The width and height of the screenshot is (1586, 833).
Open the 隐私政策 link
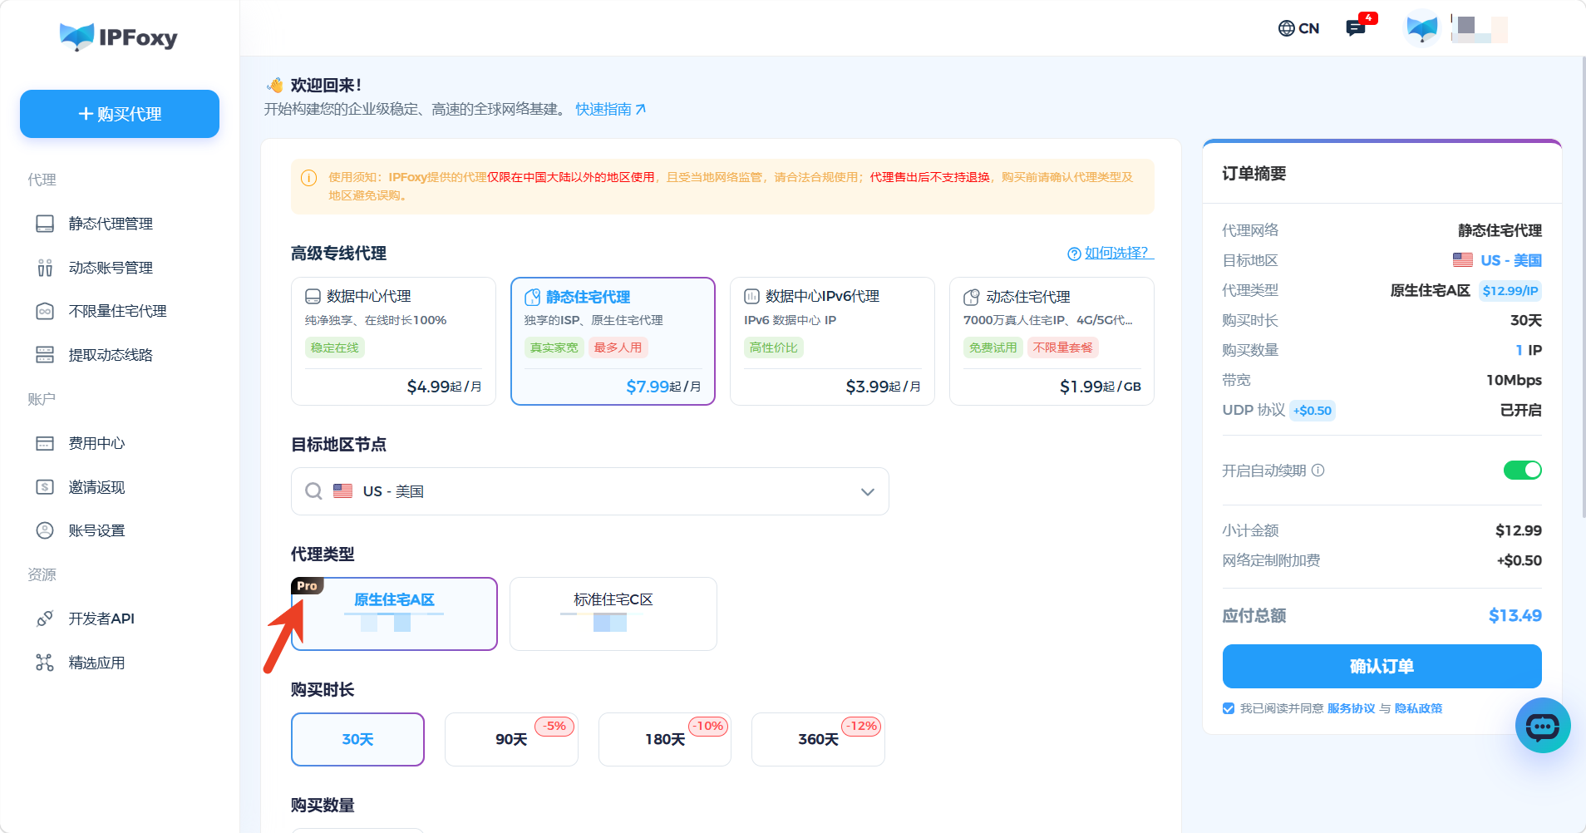click(1418, 708)
